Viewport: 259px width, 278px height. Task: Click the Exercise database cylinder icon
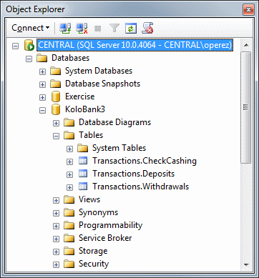pyautogui.click(x=56, y=96)
